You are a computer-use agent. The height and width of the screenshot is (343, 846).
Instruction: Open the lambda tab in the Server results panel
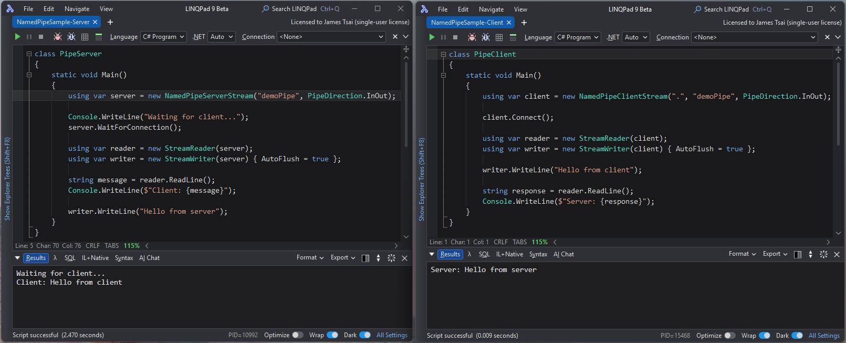[x=55, y=258]
